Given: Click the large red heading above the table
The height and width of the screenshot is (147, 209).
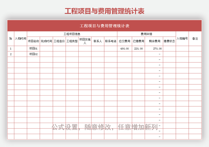Looking at the screenshot, I should [x=105, y=11].
